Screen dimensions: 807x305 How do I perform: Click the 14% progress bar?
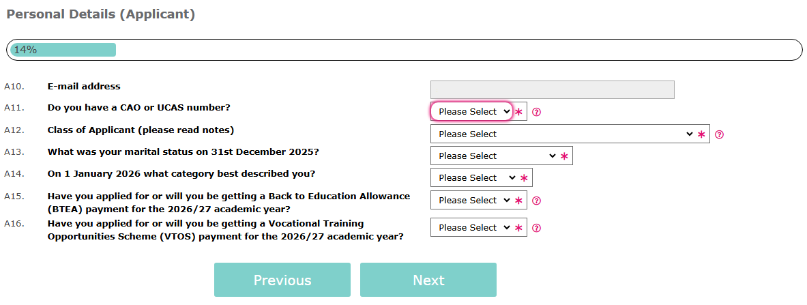coord(404,50)
